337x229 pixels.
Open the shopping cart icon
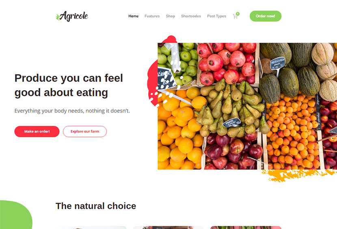click(x=235, y=16)
